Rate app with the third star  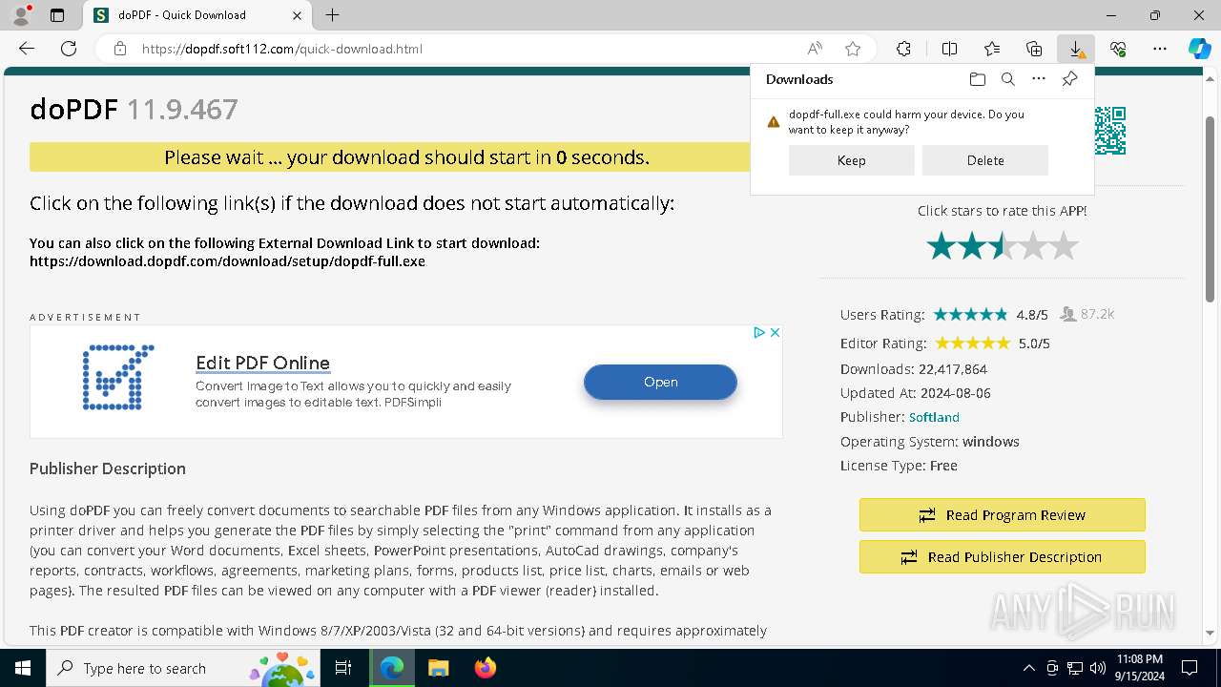1003,246
